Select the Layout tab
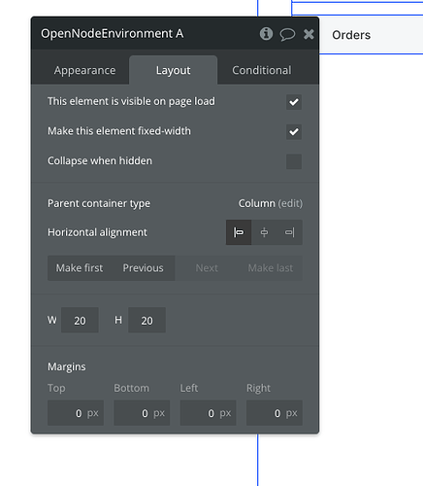This screenshot has height=486, width=423. [x=173, y=70]
